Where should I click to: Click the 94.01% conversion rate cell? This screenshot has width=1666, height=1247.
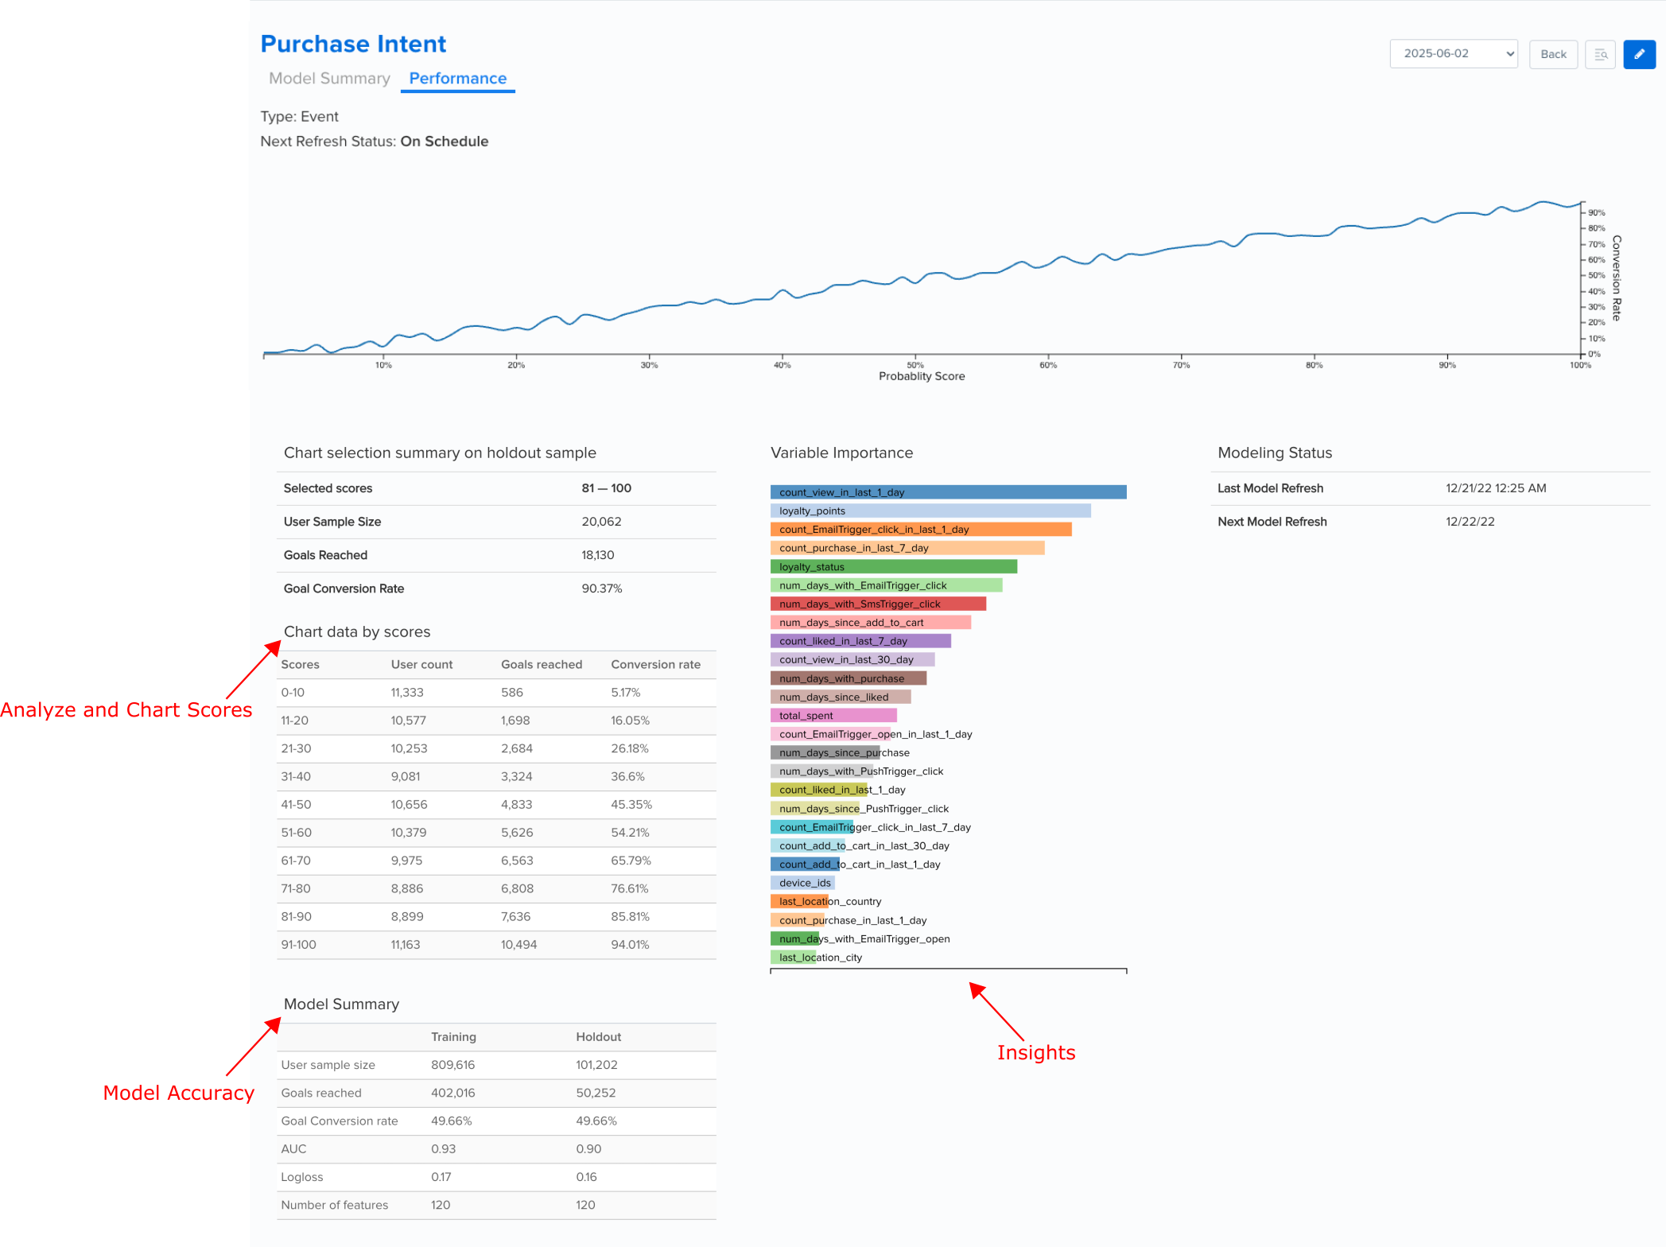click(630, 945)
